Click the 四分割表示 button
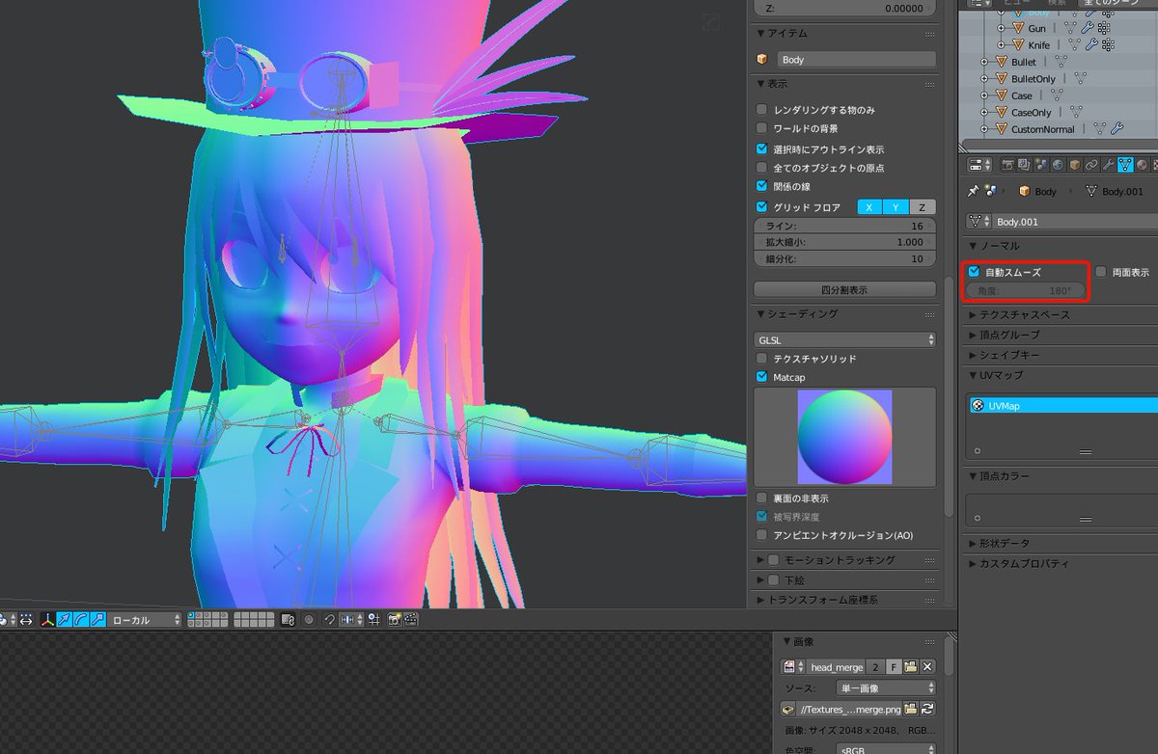Image resolution: width=1158 pixels, height=754 pixels. pyautogui.click(x=844, y=289)
